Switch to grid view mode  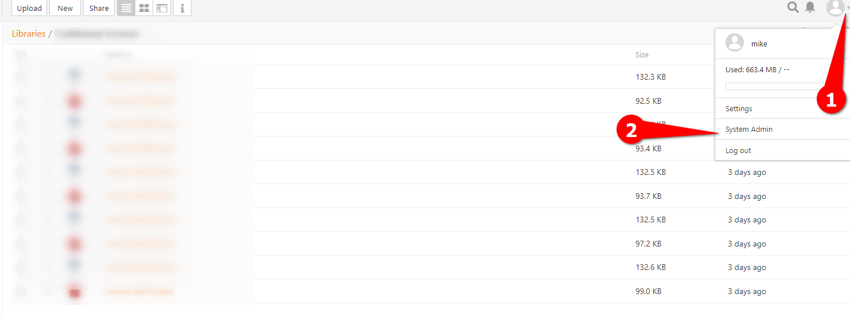144,8
